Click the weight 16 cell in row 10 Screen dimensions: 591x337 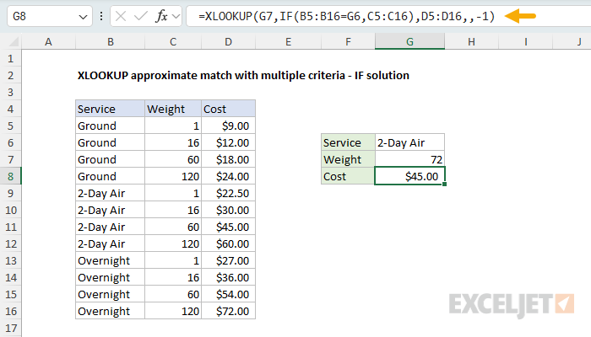point(173,210)
